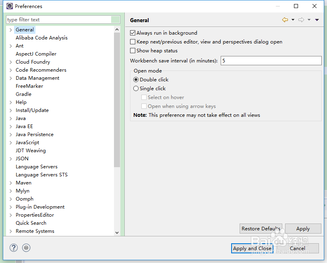Viewport: 327px width, 263px height.
Task: Select Language Servers STS entry
Action: point(41,175)
